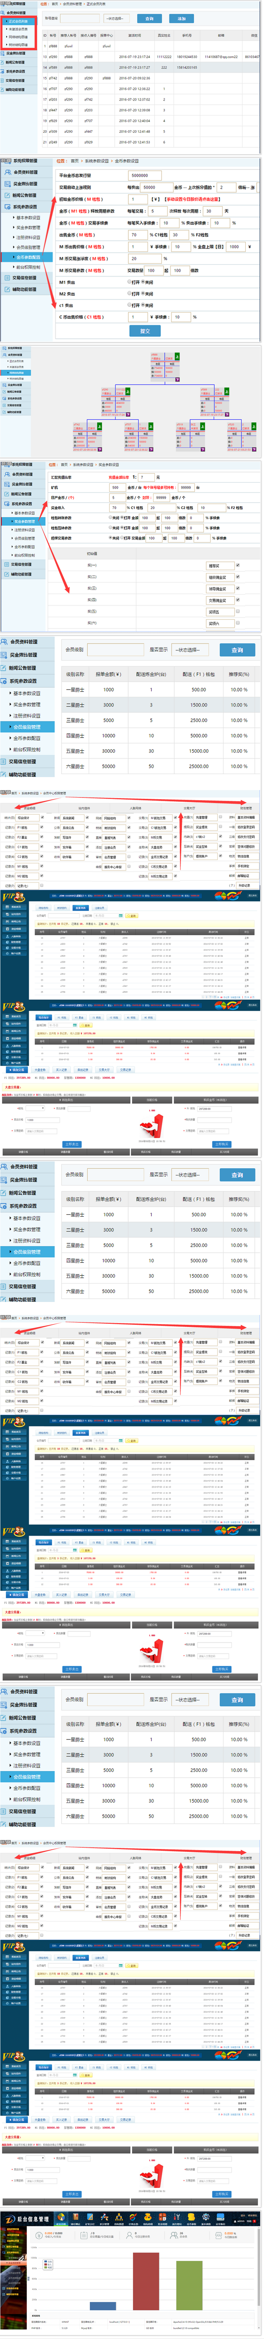Viewport: 264px width, 2339px height.
Task: Toggle first checkbox in 初始值 panel
Action: click(x=238, y=565)
